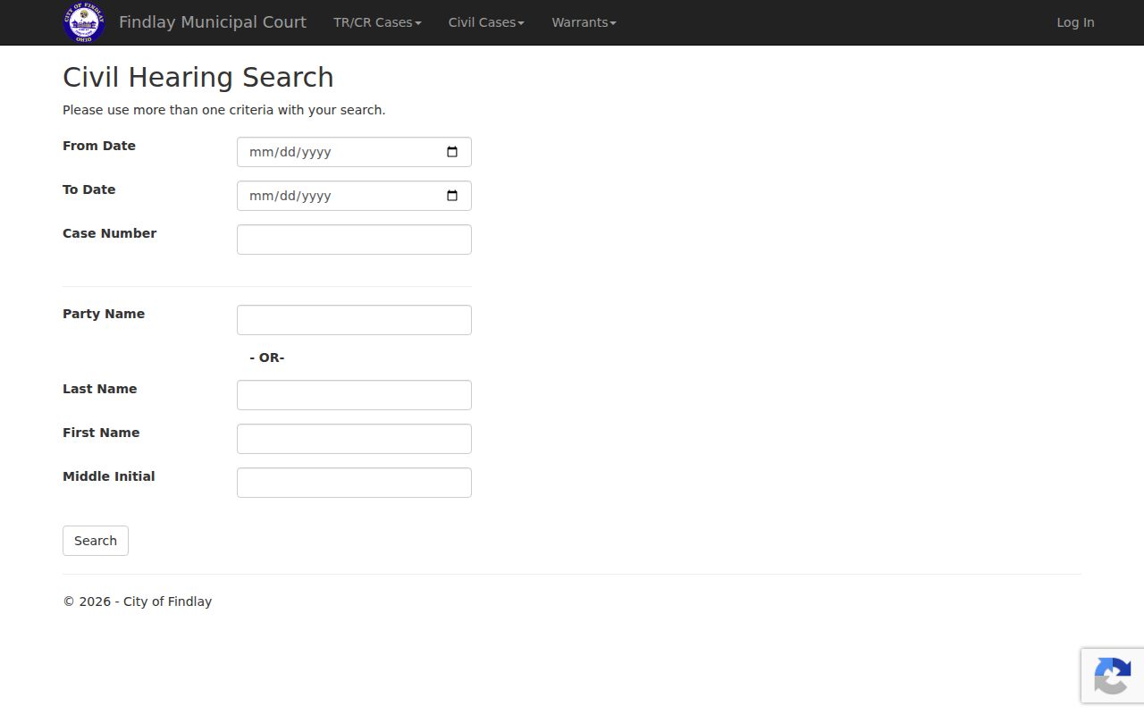The height and width of the screenshot is (715, 1144).
Task: Click the '- OR-' separator text
Action: click(x=267, y=357)
